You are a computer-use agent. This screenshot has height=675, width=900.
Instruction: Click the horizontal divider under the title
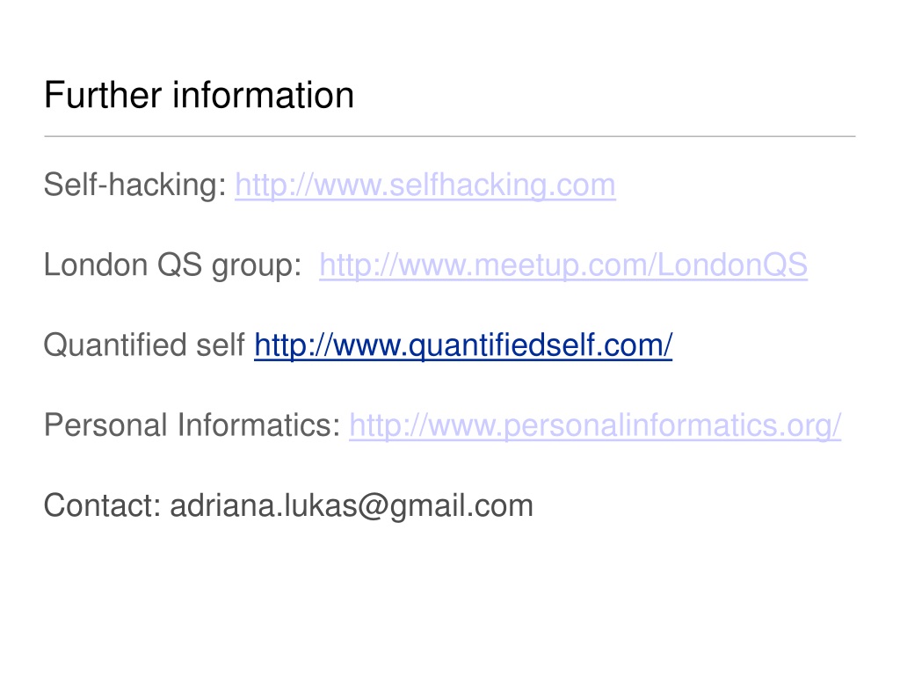pyautogui.click(x=450, y=136)
